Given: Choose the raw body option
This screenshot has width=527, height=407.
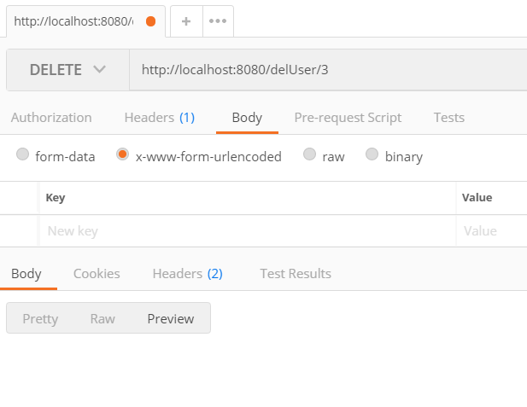Looking at the screenshot, I should click(x=310, y=155).
